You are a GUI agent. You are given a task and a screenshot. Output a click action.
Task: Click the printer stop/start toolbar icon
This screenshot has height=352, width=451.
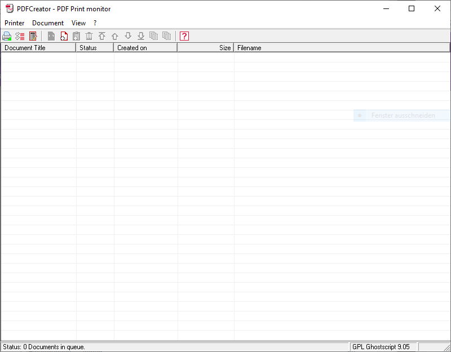tap(7, 36)
